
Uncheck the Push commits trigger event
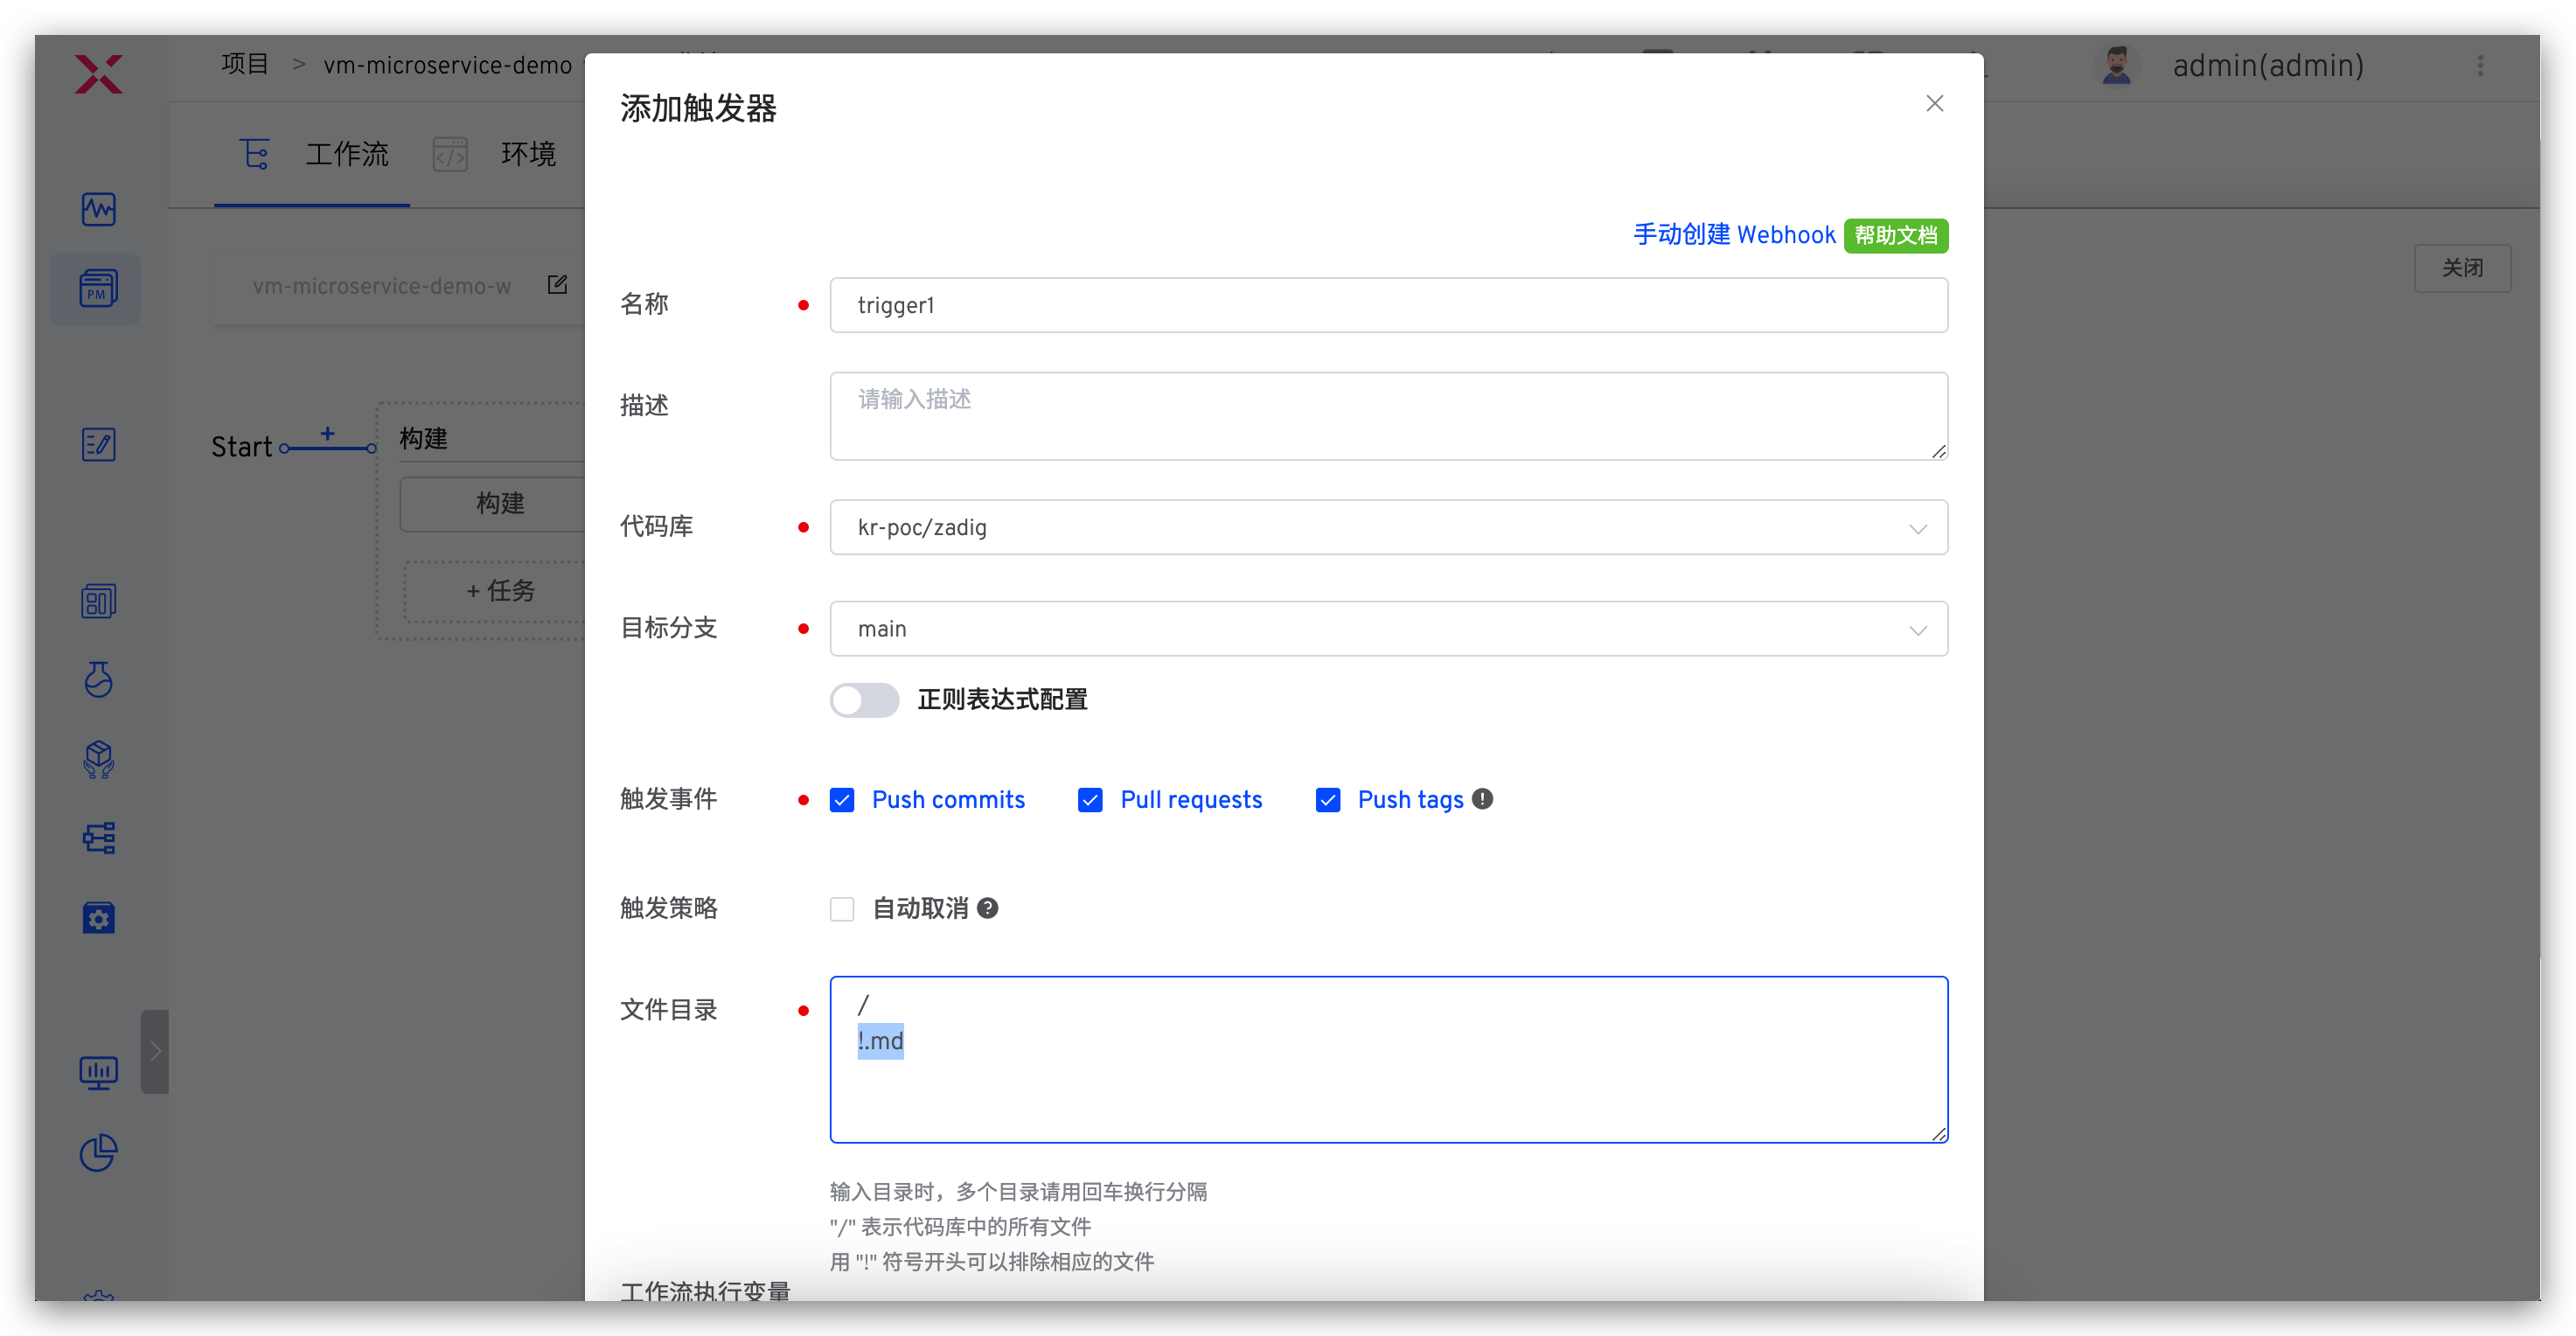[843, 800]
